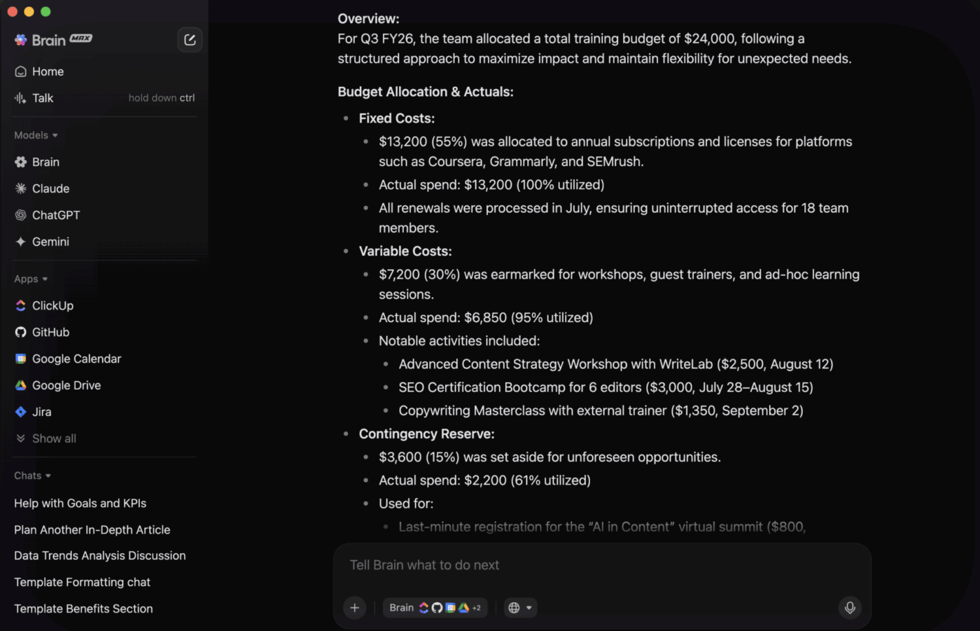Open the Brain model and sources selector

435,608
